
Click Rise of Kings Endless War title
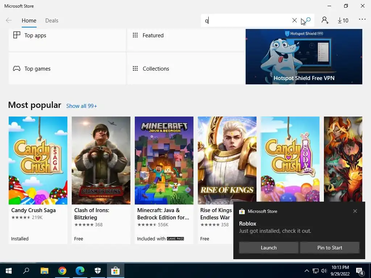[216, 214]
